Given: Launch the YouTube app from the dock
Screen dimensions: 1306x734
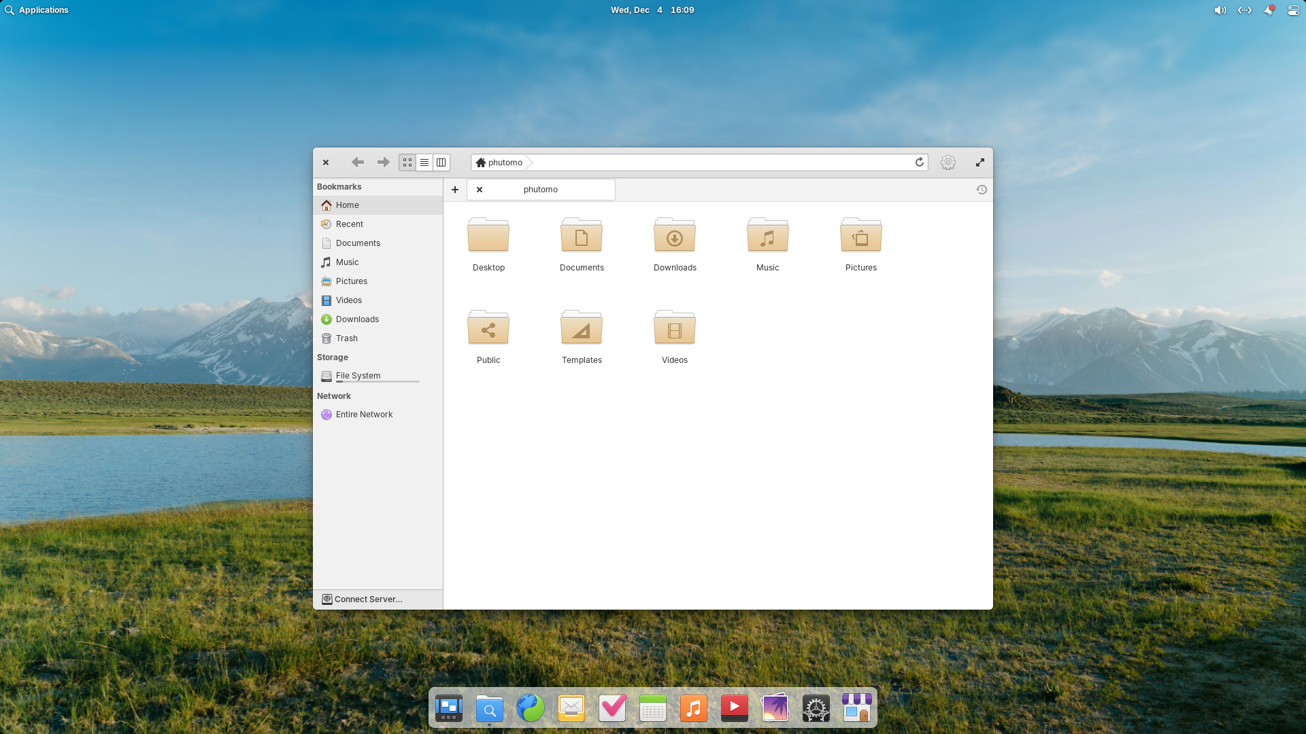Looking at the screenshot, I should tap(735, 707).
